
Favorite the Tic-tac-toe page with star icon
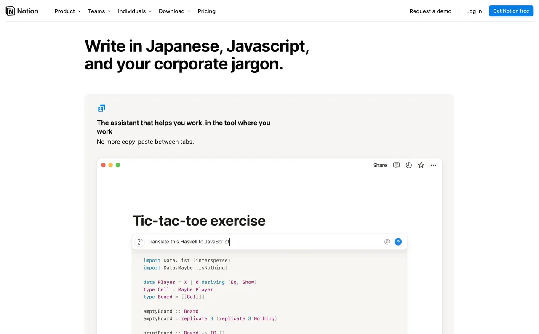421,165
